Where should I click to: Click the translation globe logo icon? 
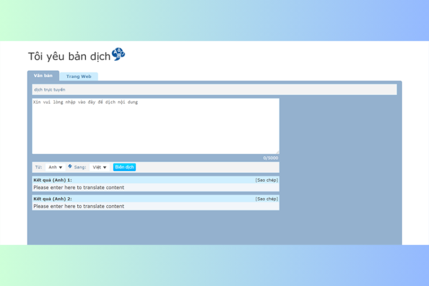pos(118,54)
